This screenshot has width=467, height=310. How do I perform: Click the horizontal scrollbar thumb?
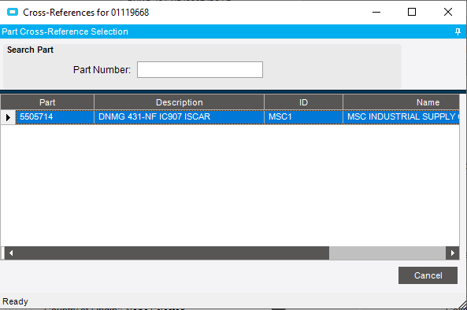click(x=172, y=253)
